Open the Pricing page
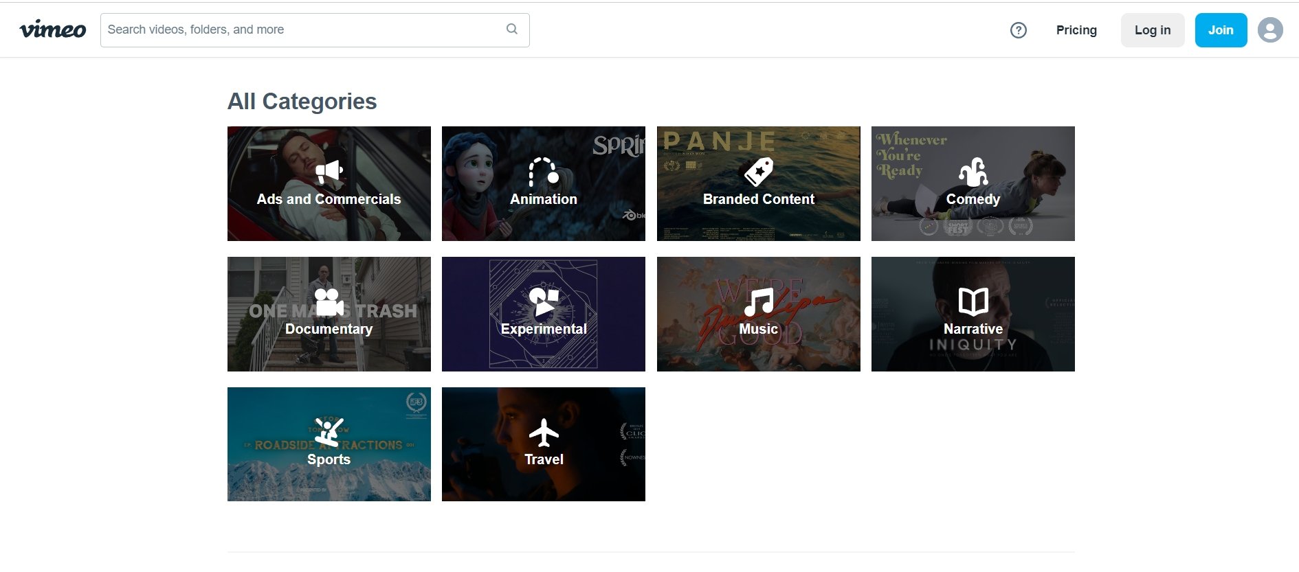This screenshot has height=572, width=1299. click(x=1076, y=30)
